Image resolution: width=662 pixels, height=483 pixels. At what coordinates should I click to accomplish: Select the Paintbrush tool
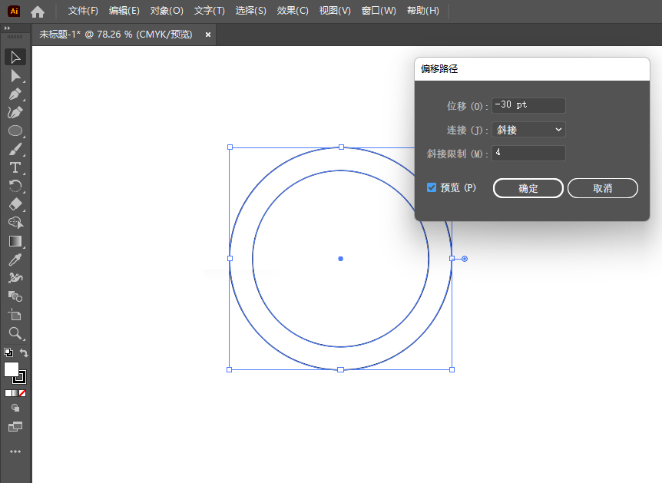click(x=15, y=149)
